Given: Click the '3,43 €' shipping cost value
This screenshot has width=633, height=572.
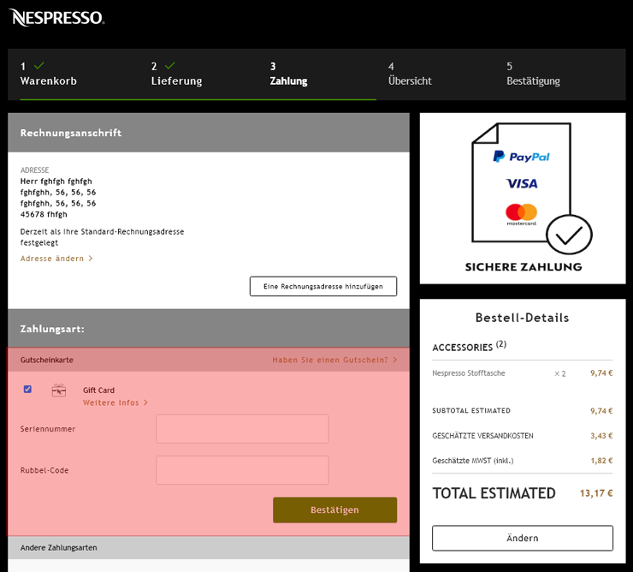Looking at the screenshot, I should [601, 436].
